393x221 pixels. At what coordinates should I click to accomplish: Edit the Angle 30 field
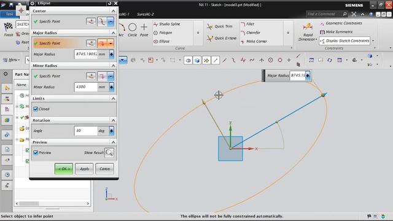pos(86,131)
